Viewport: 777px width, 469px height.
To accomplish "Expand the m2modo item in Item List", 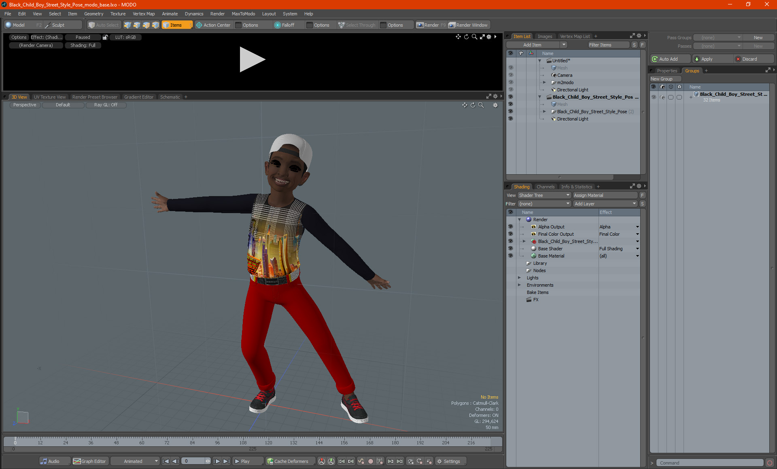I will coord(545,82).
